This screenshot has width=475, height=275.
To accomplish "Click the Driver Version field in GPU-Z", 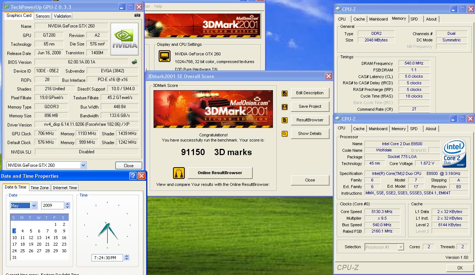I will tap(87, 125).
